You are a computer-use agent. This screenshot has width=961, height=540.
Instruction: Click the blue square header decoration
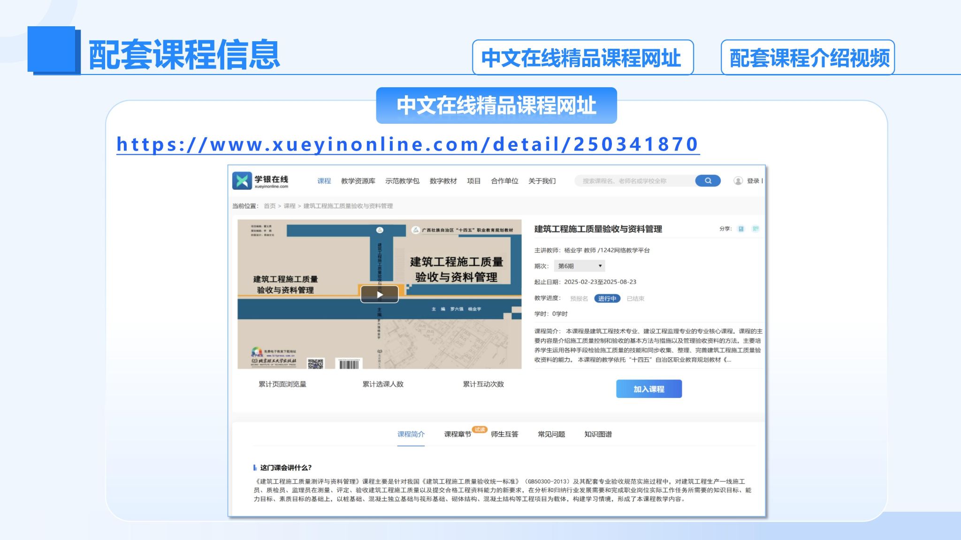click(x=52, y=50)
